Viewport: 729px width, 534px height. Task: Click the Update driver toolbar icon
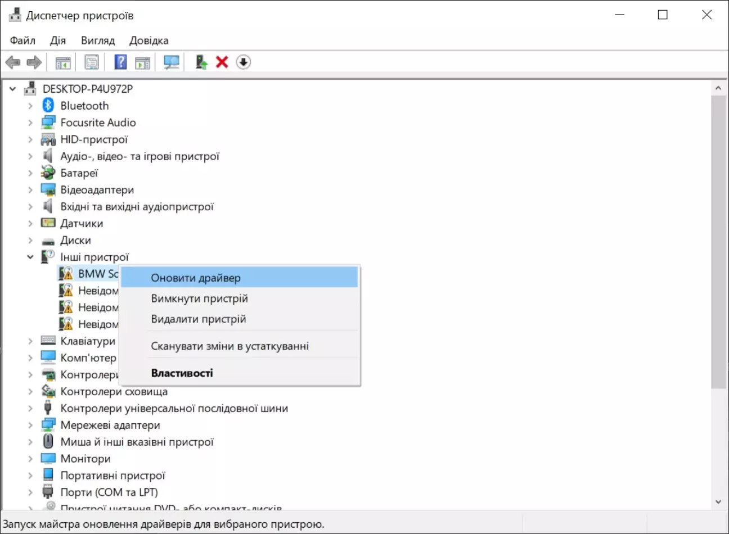pos(201,62)
